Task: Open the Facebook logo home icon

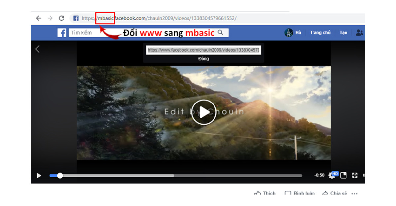Action: (x=62, y=33)
